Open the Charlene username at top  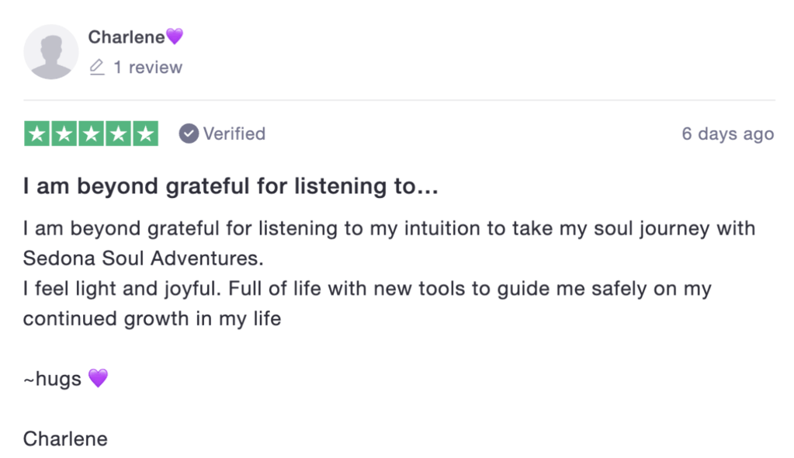(127, 36)
